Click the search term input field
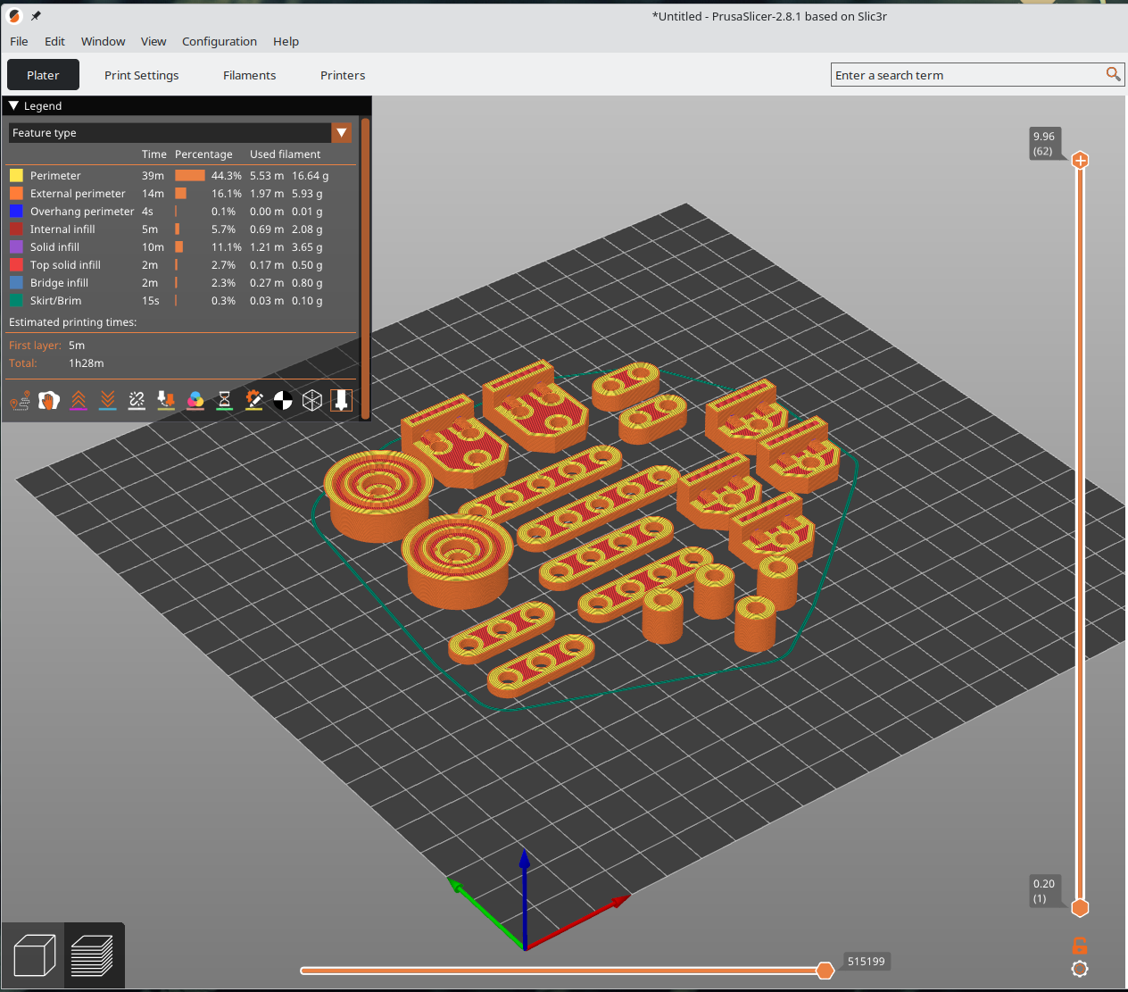Image resolution: width=1128 pixels, height=992 pixels. 968,75
